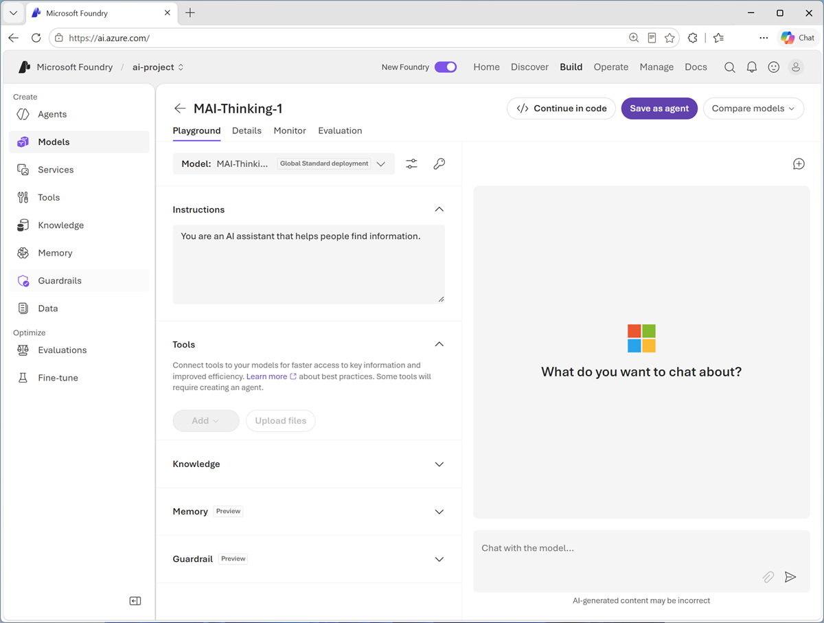824x623 pixels.
Task: Switch to the Evaluation tab
Action: click(340, 131)
